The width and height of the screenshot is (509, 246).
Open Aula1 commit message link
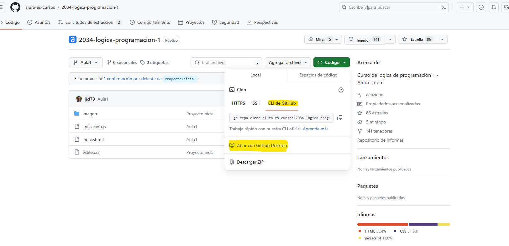click(x=103, y=99)
